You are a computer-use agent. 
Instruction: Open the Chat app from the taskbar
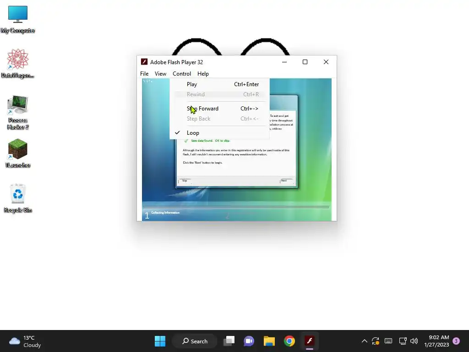coord(249,341)
